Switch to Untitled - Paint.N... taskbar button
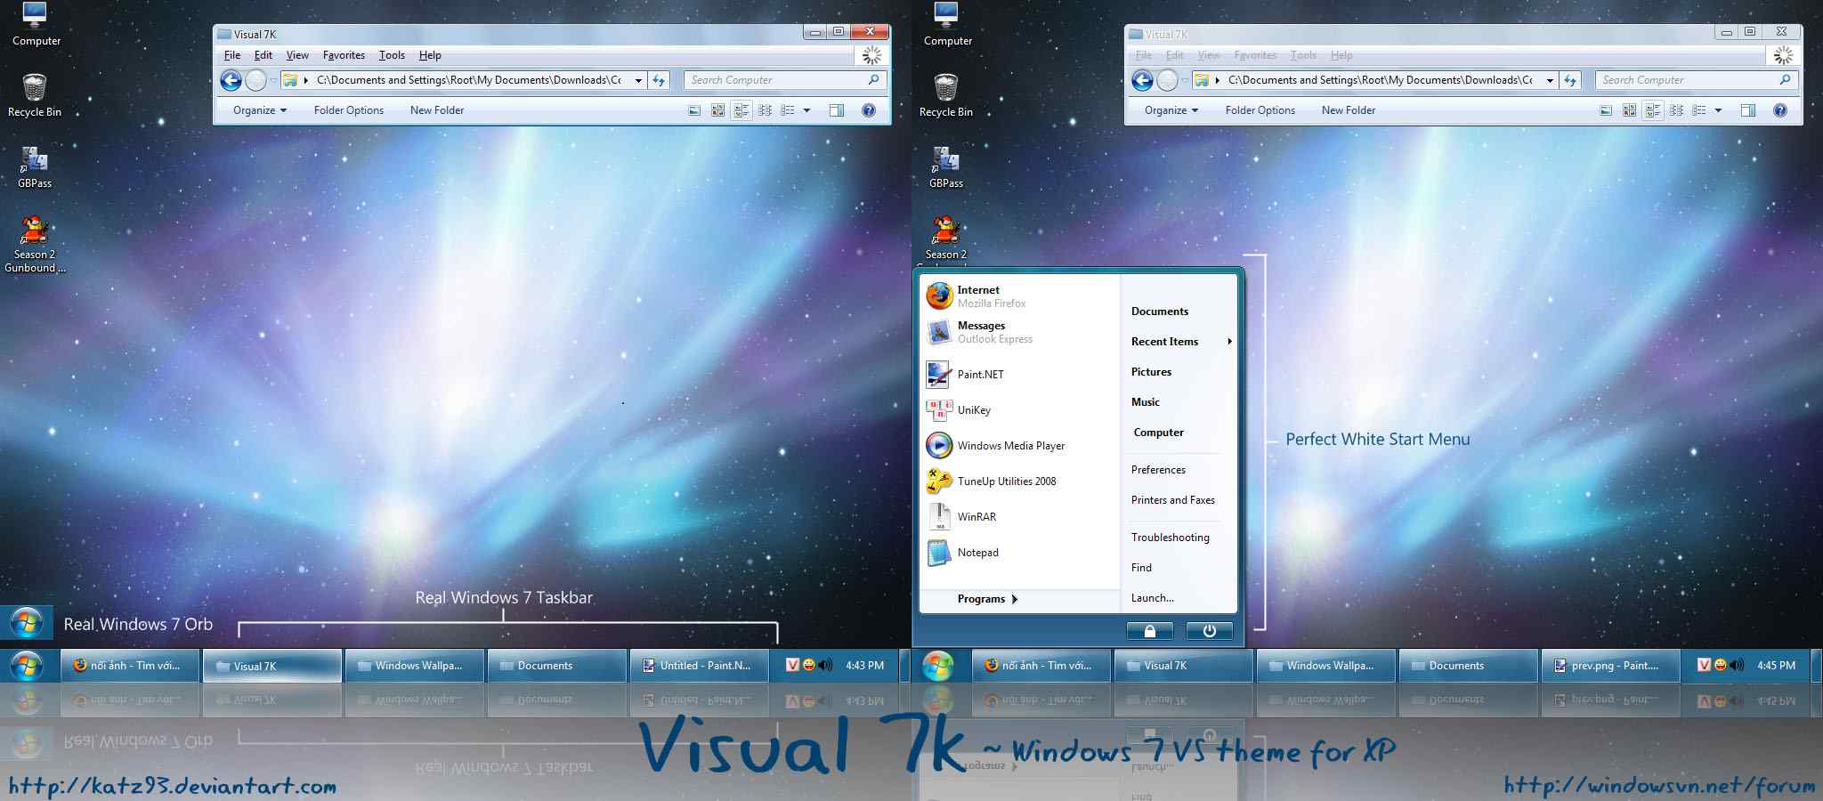 [699, 666]
